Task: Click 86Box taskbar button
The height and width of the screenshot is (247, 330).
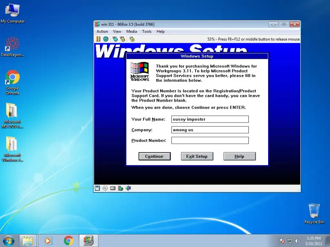Action: (88, 241)
